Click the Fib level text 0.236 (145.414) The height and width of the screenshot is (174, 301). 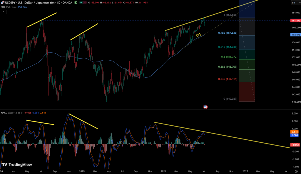tap(228, 79)
